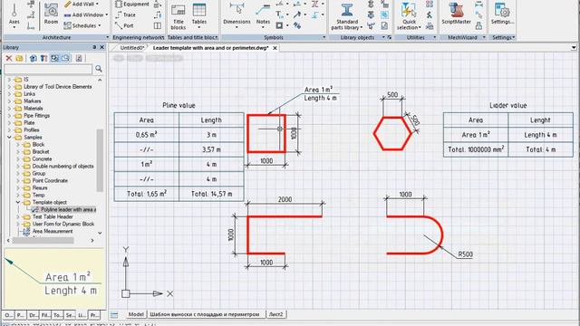Screen dimensions: 580x326
Task: Expand the Settings ribbon panel
Action: pyautogui.click(x=514, y=37)
